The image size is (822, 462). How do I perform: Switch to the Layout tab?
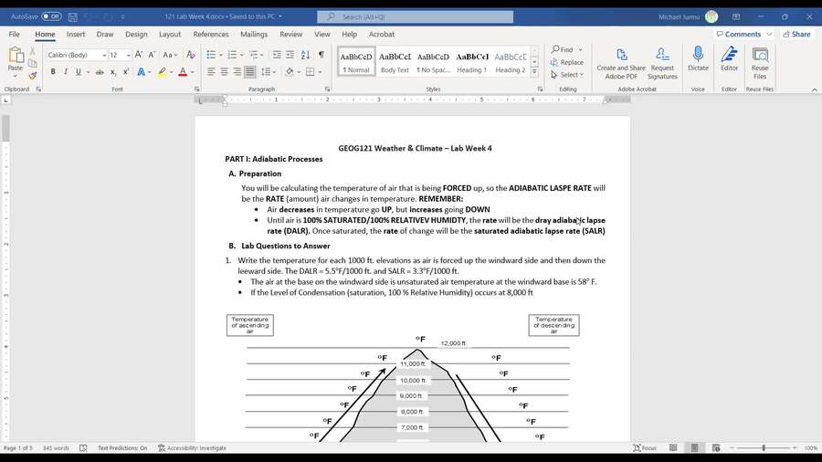tap(170, 34)
